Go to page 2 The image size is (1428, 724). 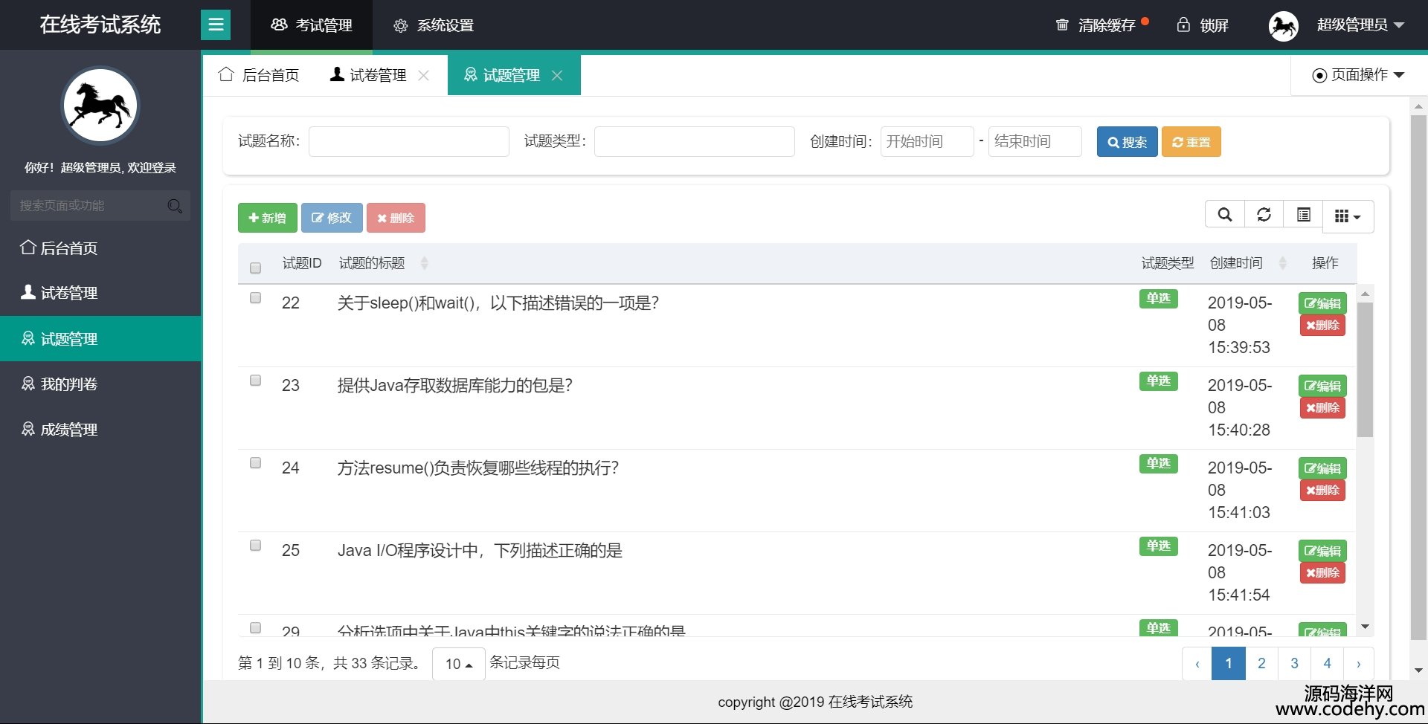coord(1261,664)
